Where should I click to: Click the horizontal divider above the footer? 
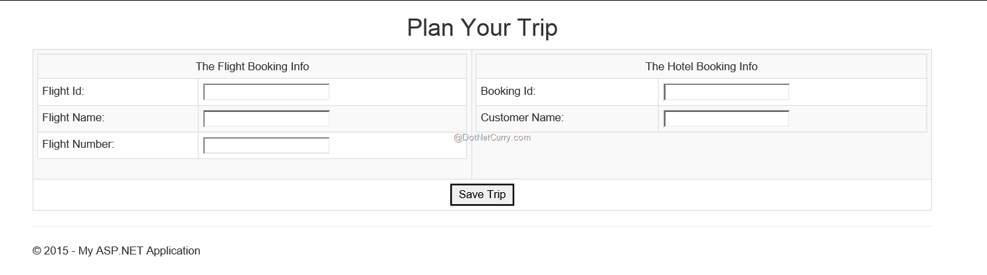tap(482, 227)
